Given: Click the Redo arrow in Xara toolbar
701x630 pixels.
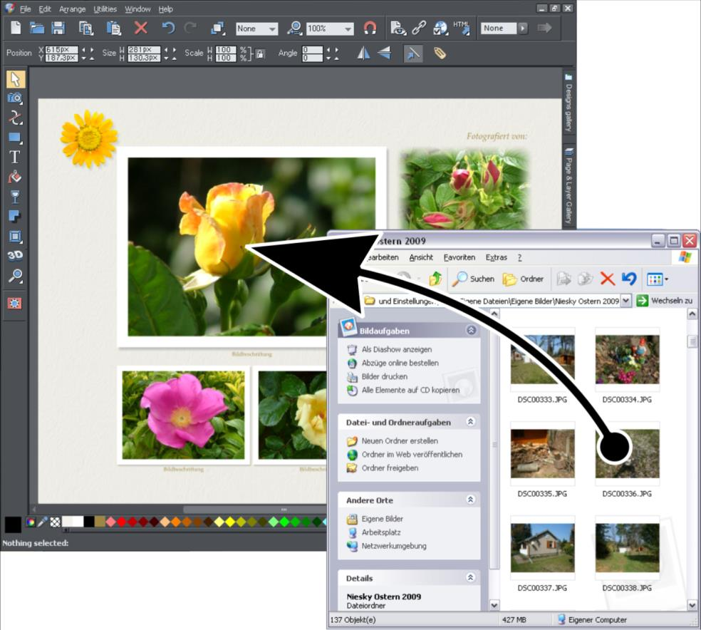Looking at the screenshot, I should [x=190, y=29].
